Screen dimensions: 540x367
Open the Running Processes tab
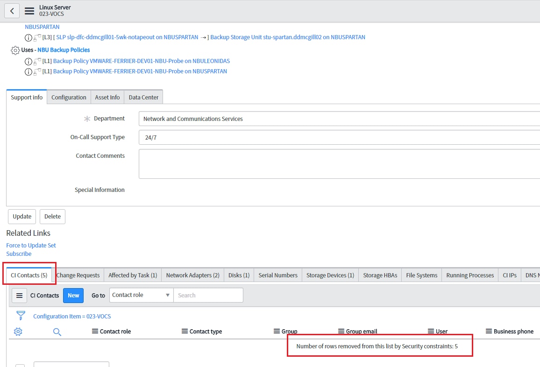point(470,275)
